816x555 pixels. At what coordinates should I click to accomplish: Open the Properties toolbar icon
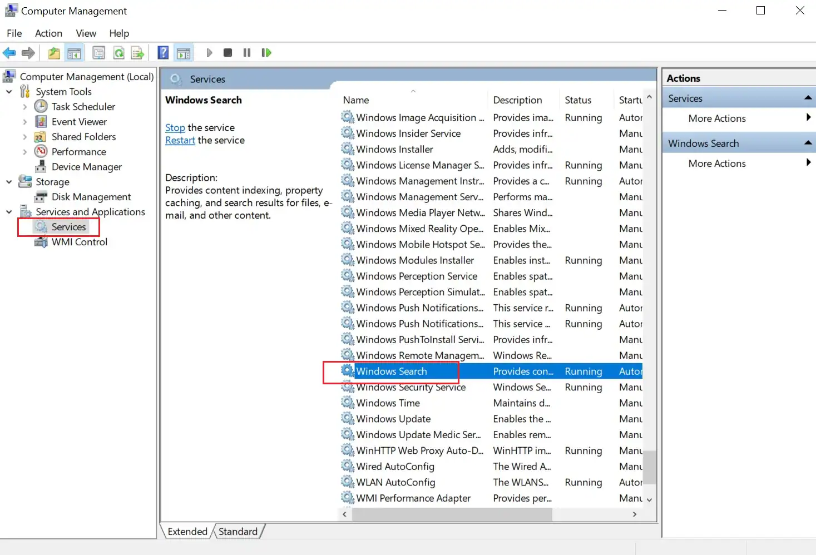[x=98, y=53]
